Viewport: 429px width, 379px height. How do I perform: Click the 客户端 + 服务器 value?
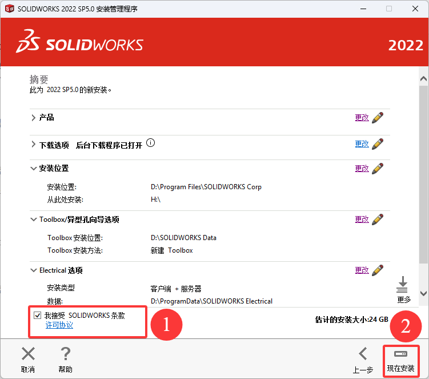tap(176, 289)
